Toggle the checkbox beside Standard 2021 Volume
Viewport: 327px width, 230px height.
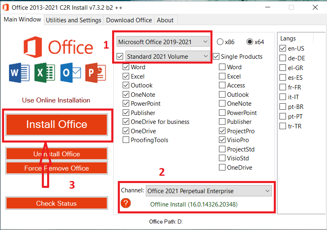pos(120,56)
